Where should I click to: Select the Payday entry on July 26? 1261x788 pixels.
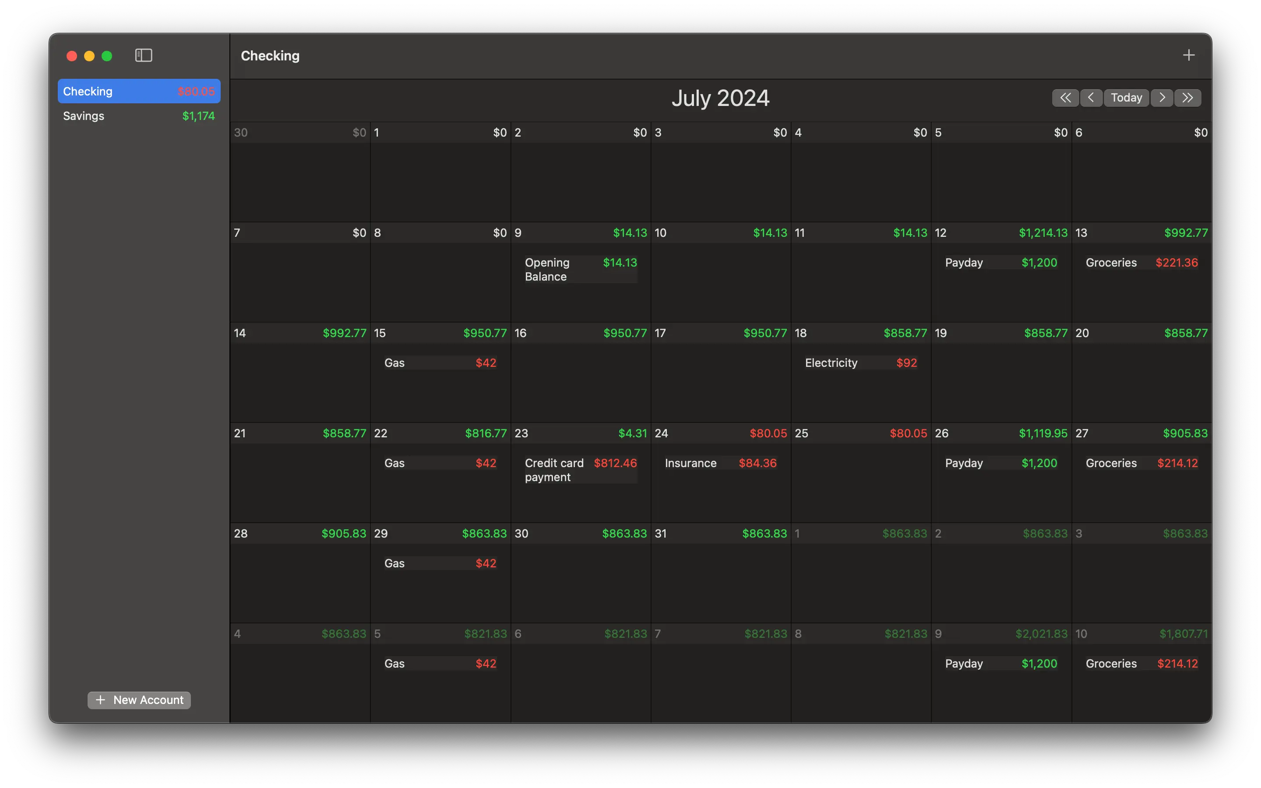pos(1000,463)
